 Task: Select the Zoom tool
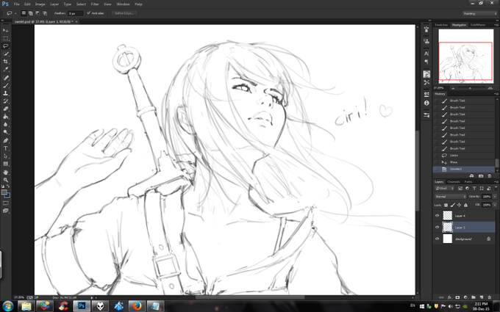click(x=5, y=180)
